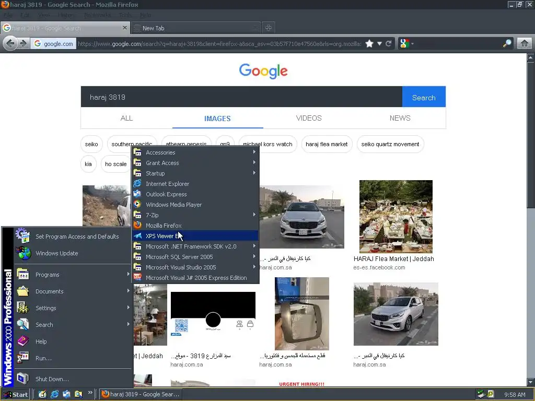The width and height of the screenshot is (535, 401).
Task: Open the NEWS results tab
Action: [x=400, y=118]
